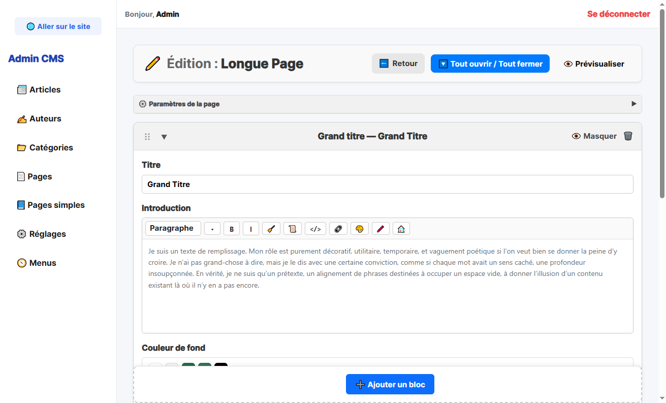Viewport: 666px width, 403px height.
Task: Apply bold formatting in the Introduction editor
Action: (x=232, y=229)
